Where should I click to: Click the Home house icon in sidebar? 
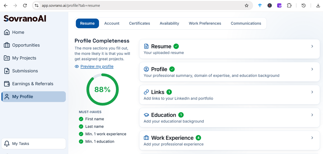coord(7,32)
